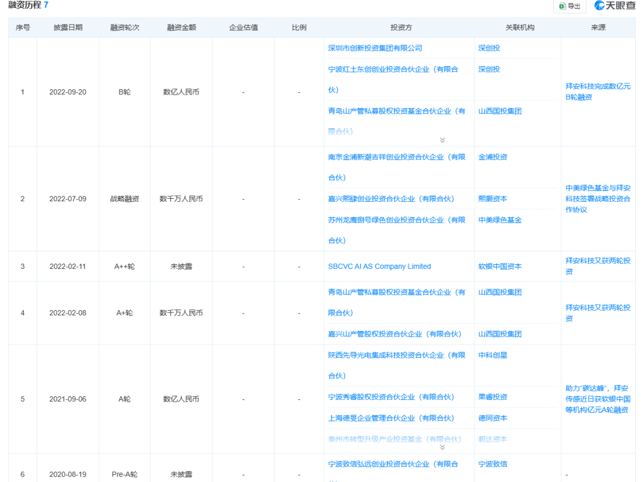Click date cell 2022-09-20
This screenshot has height=482, width=643.
[x=68, y=92]
